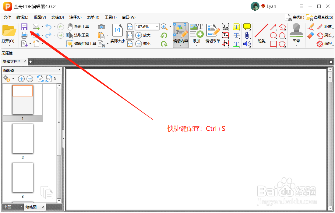Select the Text Box tool
The height and width of the screenshot is (213, 335).
point(226,35)
